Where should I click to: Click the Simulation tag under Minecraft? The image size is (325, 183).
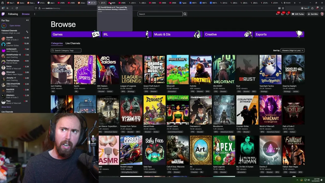pos(172,91)
